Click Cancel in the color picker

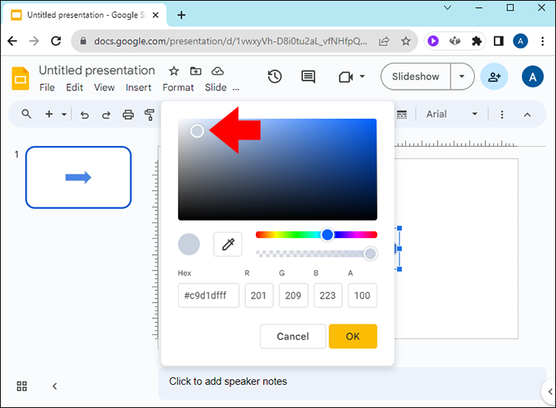click(x=292, y=336)
